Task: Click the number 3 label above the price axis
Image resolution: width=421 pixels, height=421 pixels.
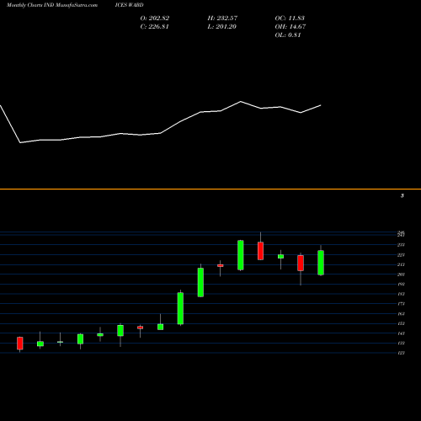Action: coord(402,195)
